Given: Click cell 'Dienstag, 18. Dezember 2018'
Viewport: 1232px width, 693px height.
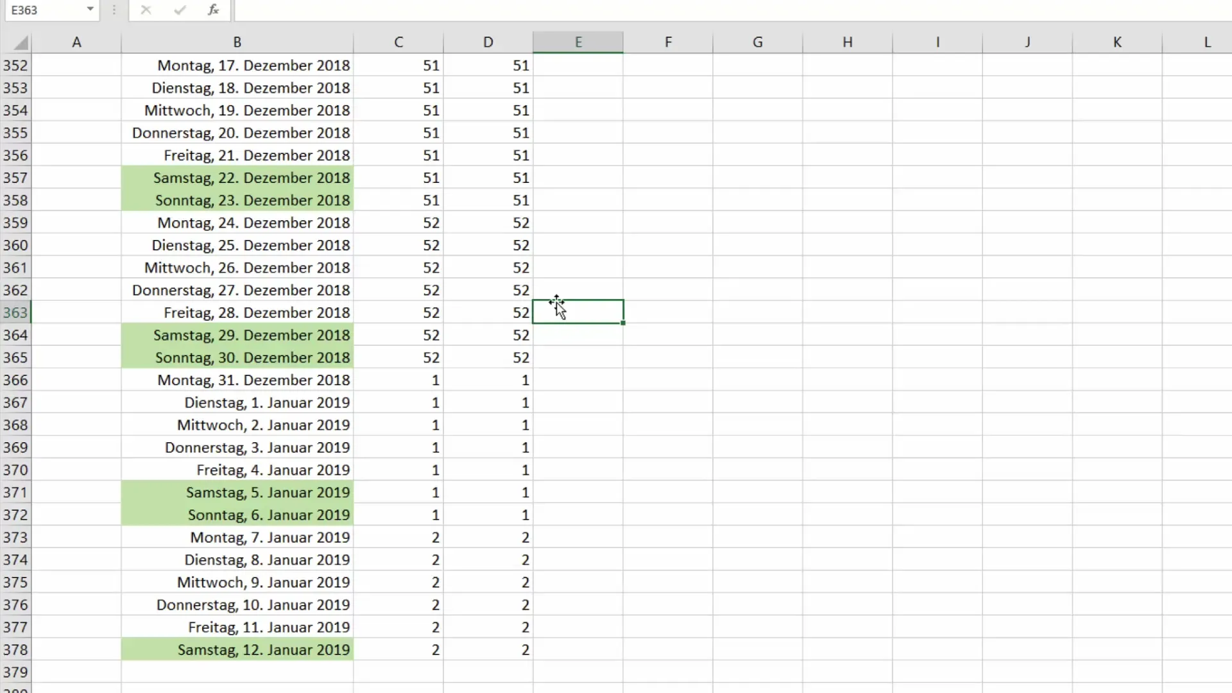Looking at the screenshot, I should tap(237, 88).
